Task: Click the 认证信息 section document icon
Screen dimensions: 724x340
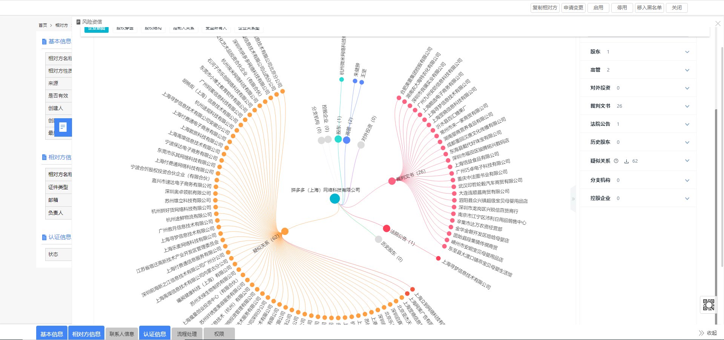Action: pyautogui.click(x=44, y=237)
